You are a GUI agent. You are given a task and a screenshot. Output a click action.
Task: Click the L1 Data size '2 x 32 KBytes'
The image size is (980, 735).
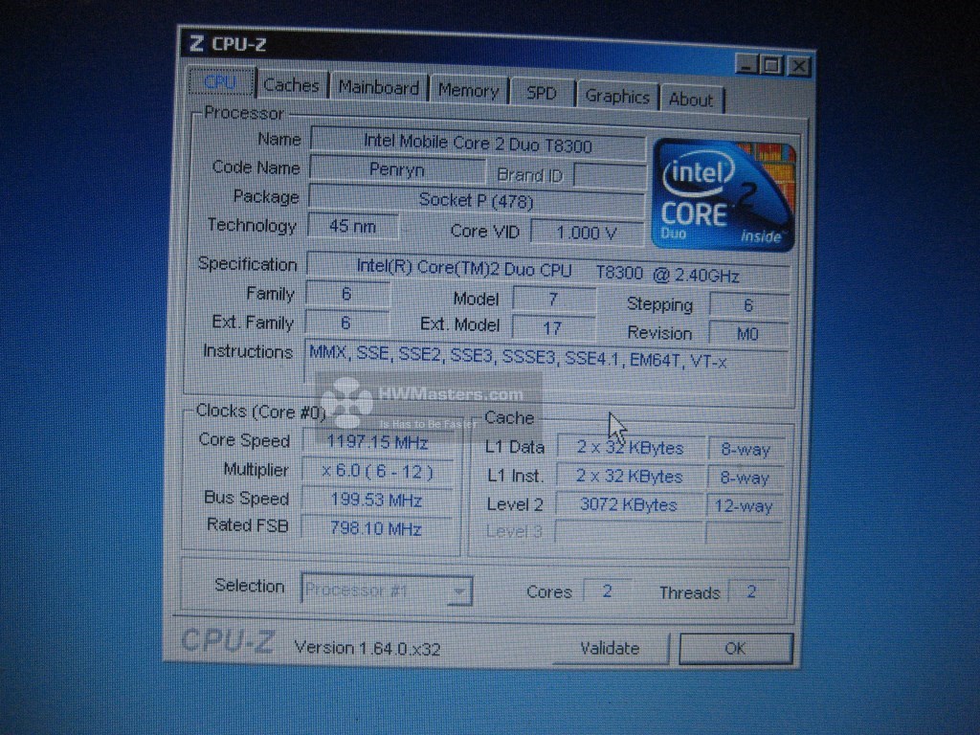click(630, 448)
